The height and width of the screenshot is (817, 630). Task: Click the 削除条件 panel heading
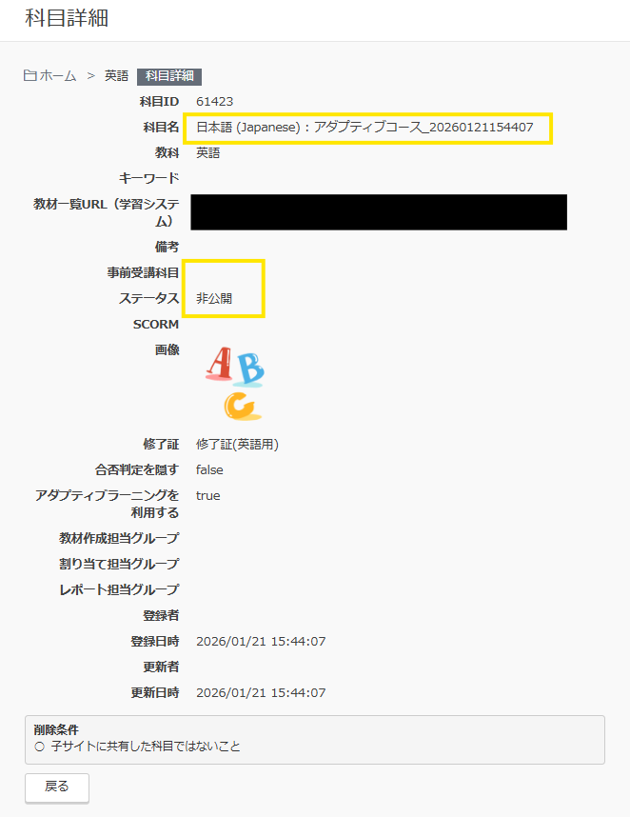(x=56, y=730)
